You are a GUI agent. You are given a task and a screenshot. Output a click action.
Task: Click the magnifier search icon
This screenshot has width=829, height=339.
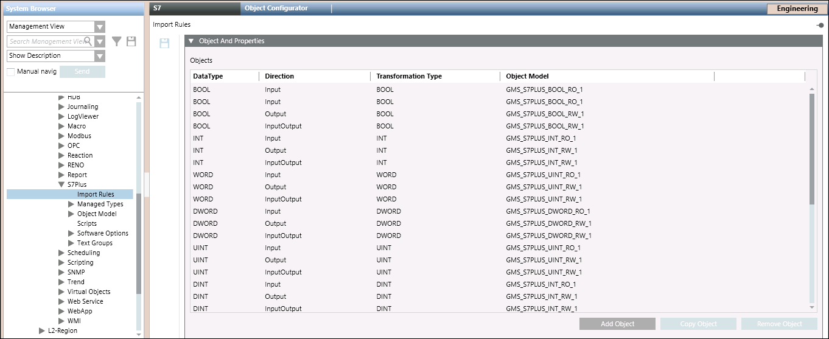(x=88, y=41)
